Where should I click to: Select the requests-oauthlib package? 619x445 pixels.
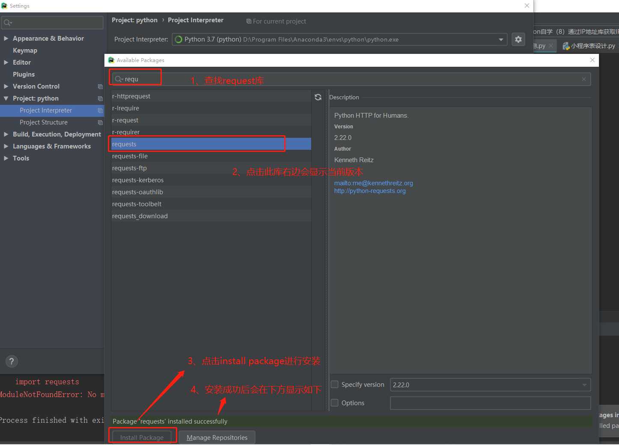pyautogui.click(x=211, y=192)
